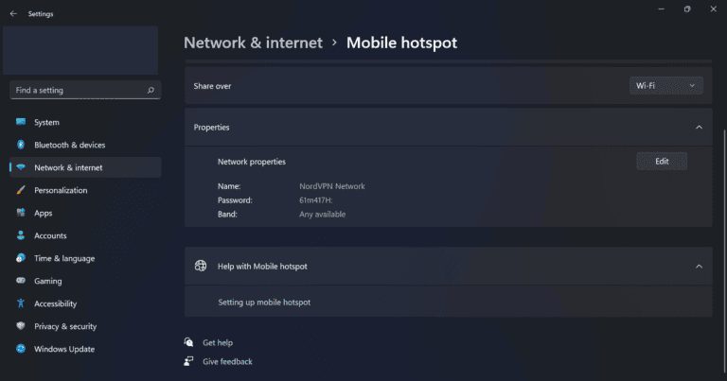727x381 pixels.
Task: Select Network & internet in sidebar
Action: coord(68,167)
